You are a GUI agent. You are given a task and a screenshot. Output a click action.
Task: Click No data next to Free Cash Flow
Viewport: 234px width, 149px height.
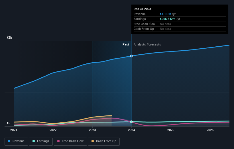click(166, 24)
